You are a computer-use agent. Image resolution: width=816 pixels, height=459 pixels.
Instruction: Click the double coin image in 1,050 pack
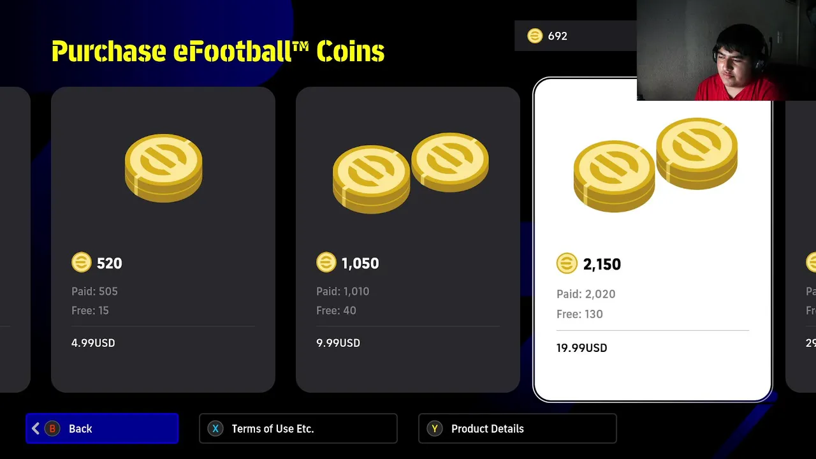pos(411,171)
